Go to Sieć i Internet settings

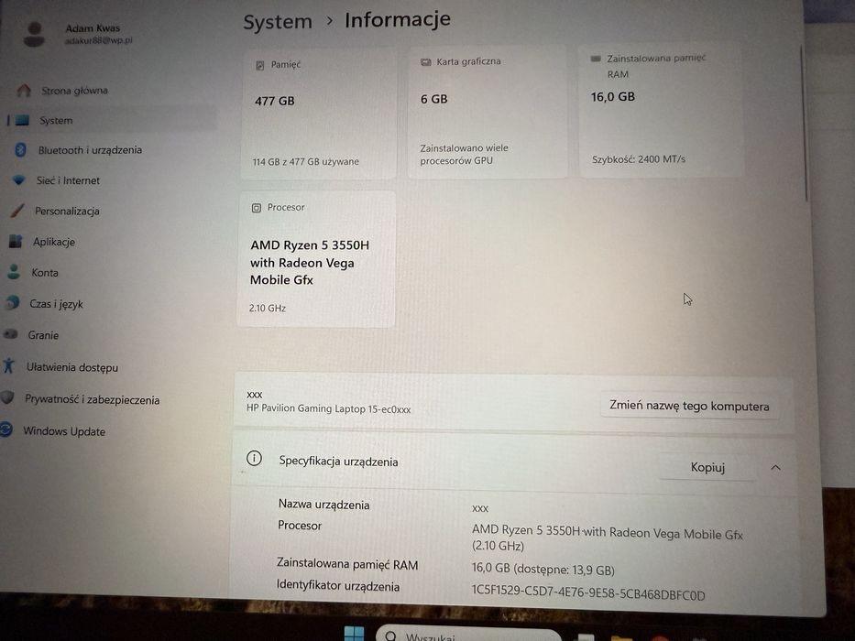(68, 180)
